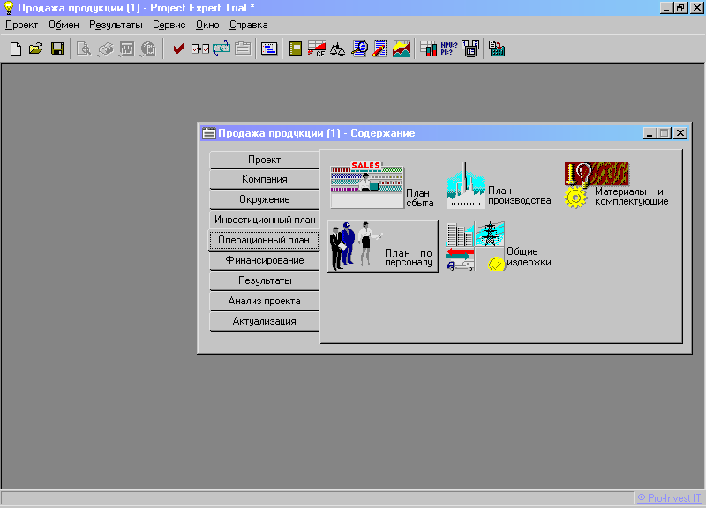Click the teal banknote with arrows icon
This screenshot has width=706, height=508.
tap(222, 49)
